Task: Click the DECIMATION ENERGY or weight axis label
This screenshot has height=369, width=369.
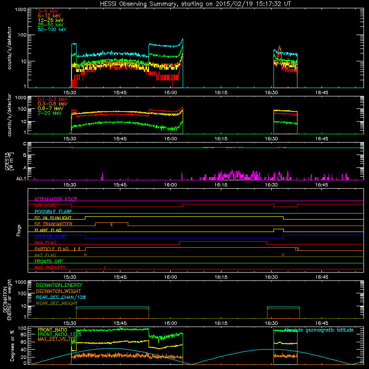Action: pos(7,299)
